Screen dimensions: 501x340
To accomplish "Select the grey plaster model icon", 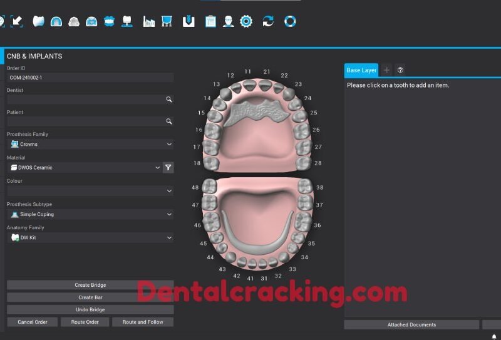I will (74, 21).
